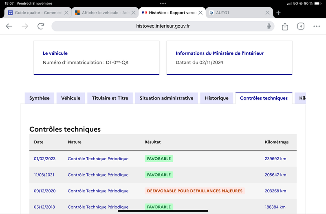Click the FAVORABLE badge for 11/03/2021
This screenshot has width=326, height=214.
tap(159, 175)
